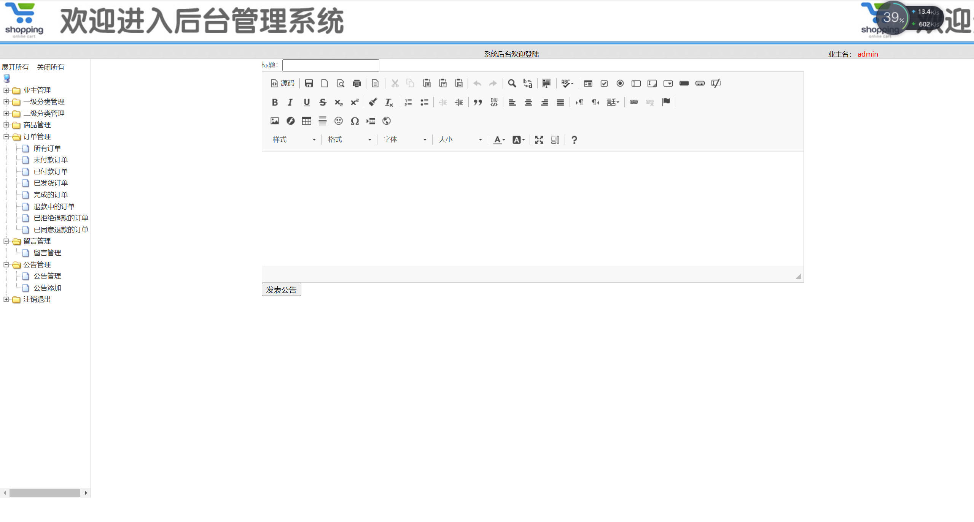
Task: Insert a table into the editor
Action: tap(306, 121)
